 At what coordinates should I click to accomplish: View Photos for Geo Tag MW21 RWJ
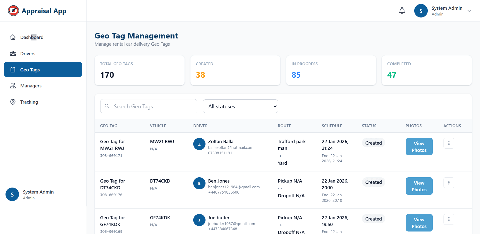coord(419,147)
